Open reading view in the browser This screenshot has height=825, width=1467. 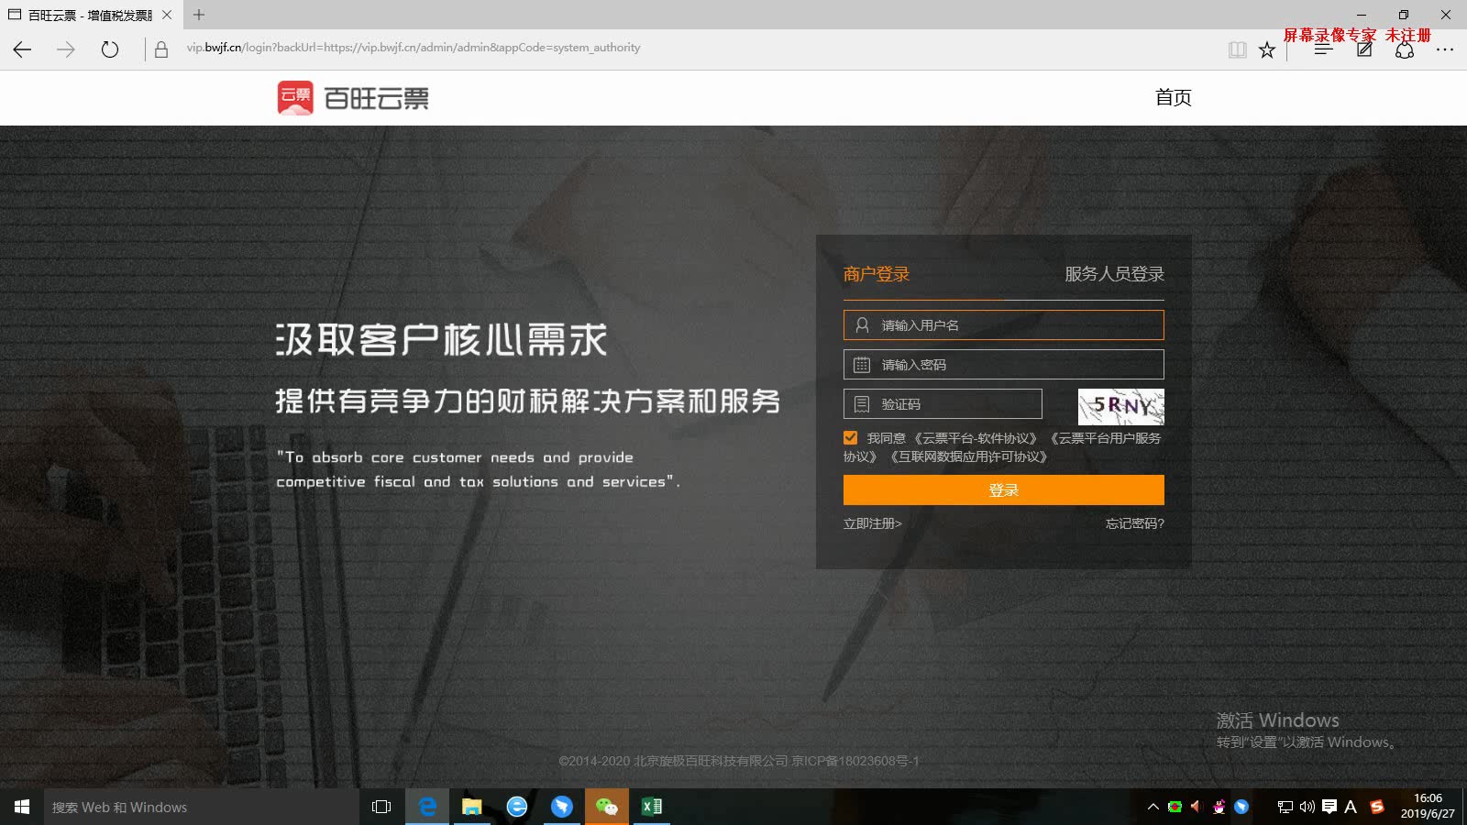[1238, 49]
